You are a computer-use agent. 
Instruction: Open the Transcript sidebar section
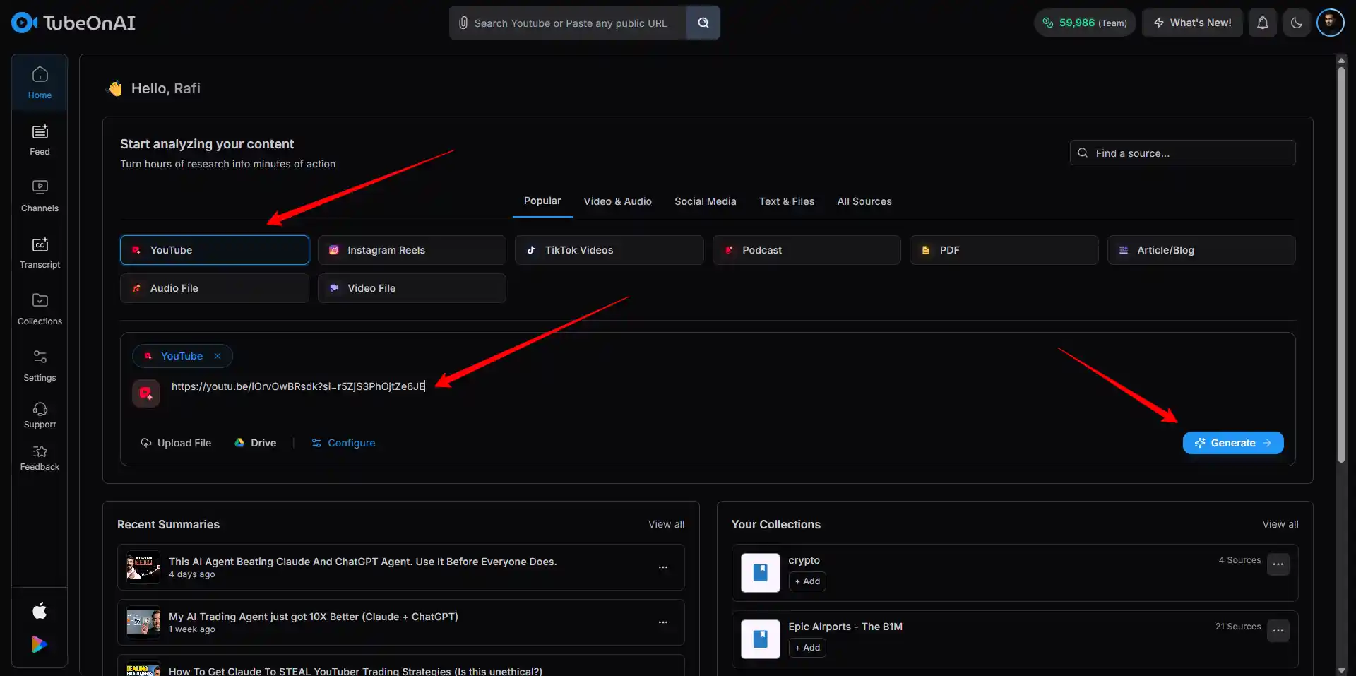[40, 253]
